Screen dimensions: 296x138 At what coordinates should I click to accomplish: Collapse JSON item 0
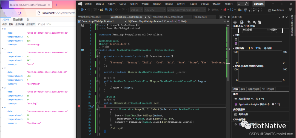tap(2, 29)
